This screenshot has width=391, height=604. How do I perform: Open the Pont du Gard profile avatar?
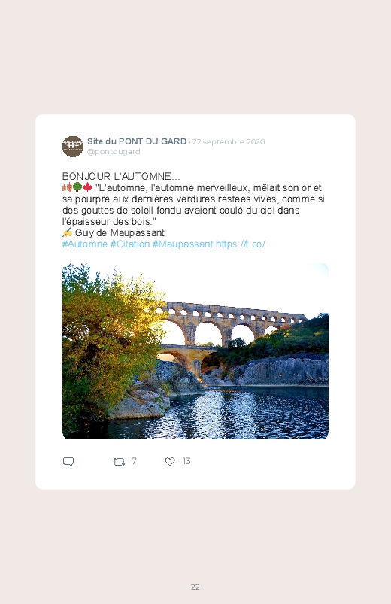tap(73, 147)
